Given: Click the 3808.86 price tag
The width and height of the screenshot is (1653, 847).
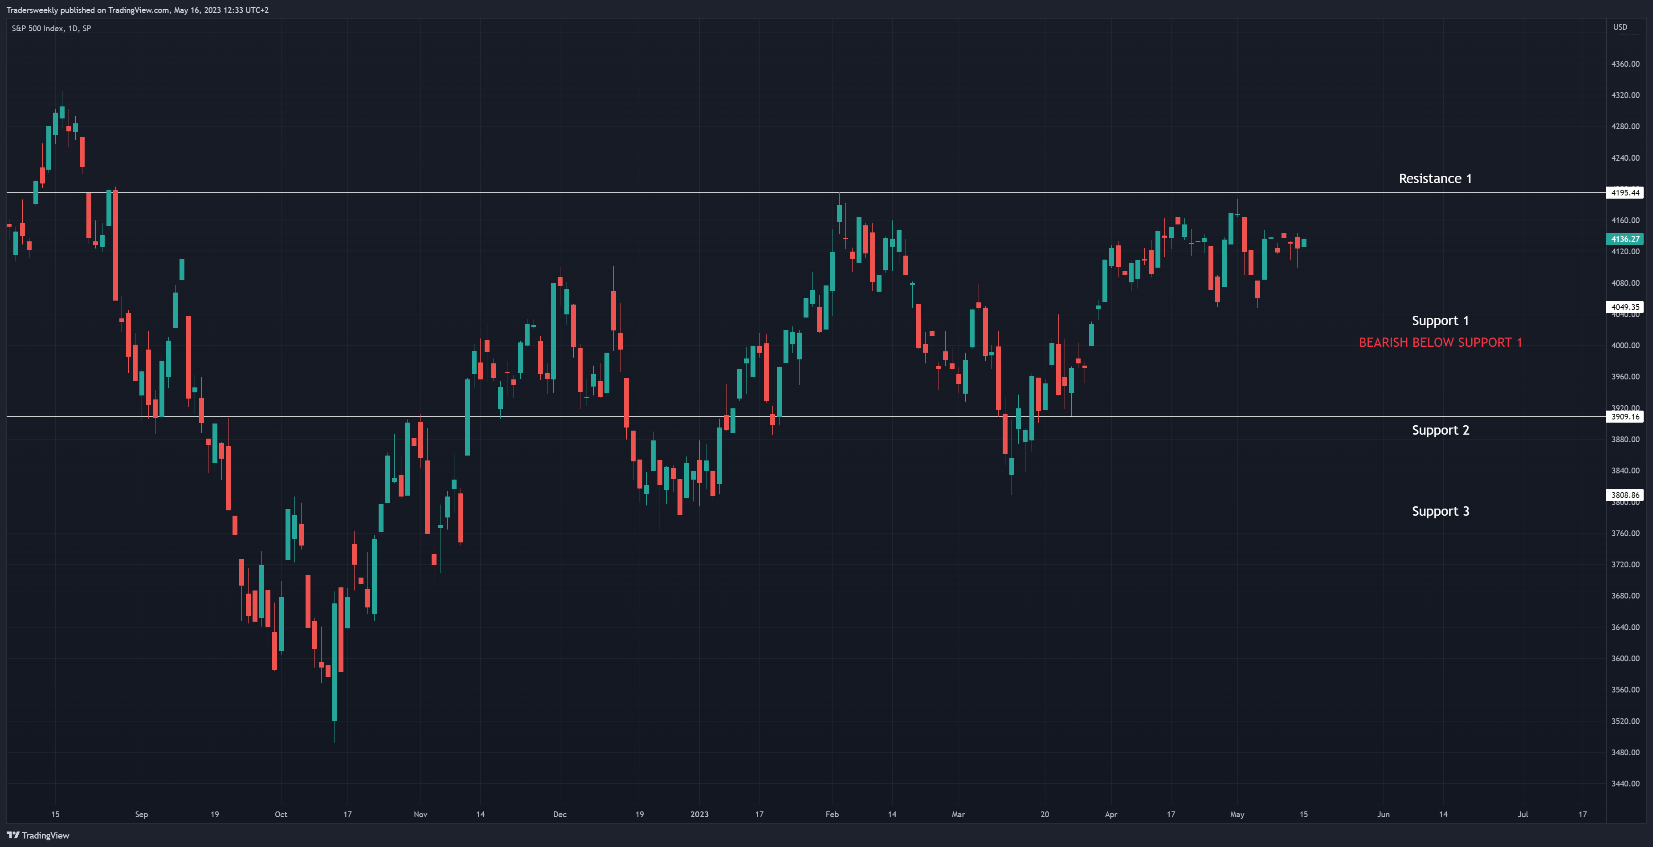Looking at the screenshot, I should [1625, 495].
